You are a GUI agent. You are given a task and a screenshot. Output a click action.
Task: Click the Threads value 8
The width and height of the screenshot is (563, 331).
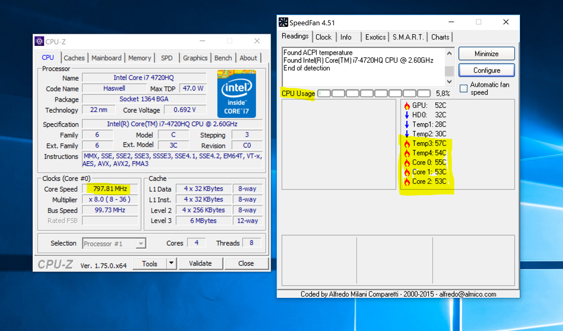pos(251,243)
